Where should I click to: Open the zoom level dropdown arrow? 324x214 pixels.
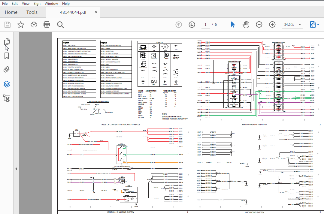pyautogui.click(x=300, y=25)
